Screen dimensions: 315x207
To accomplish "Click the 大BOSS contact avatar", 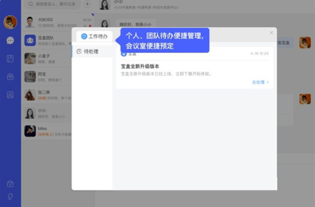I will click(30, 22).
